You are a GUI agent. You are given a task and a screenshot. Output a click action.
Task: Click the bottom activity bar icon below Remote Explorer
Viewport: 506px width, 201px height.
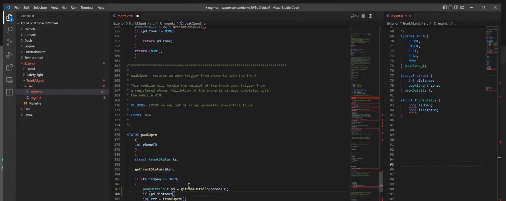click(x=10, y=92)
